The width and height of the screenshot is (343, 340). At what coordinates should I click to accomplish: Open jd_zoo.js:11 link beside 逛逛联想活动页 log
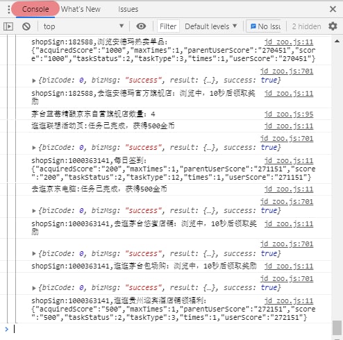(x=289, y=126)
